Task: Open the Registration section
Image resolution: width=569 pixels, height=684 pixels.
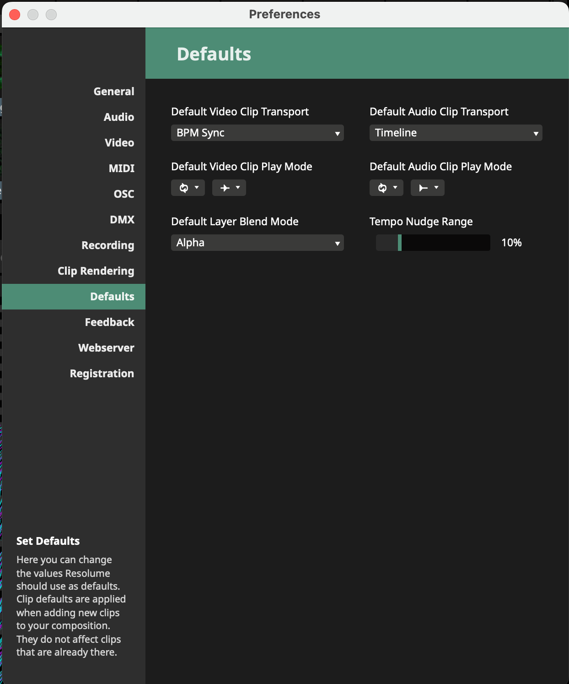Action: [x=102, y=374]
